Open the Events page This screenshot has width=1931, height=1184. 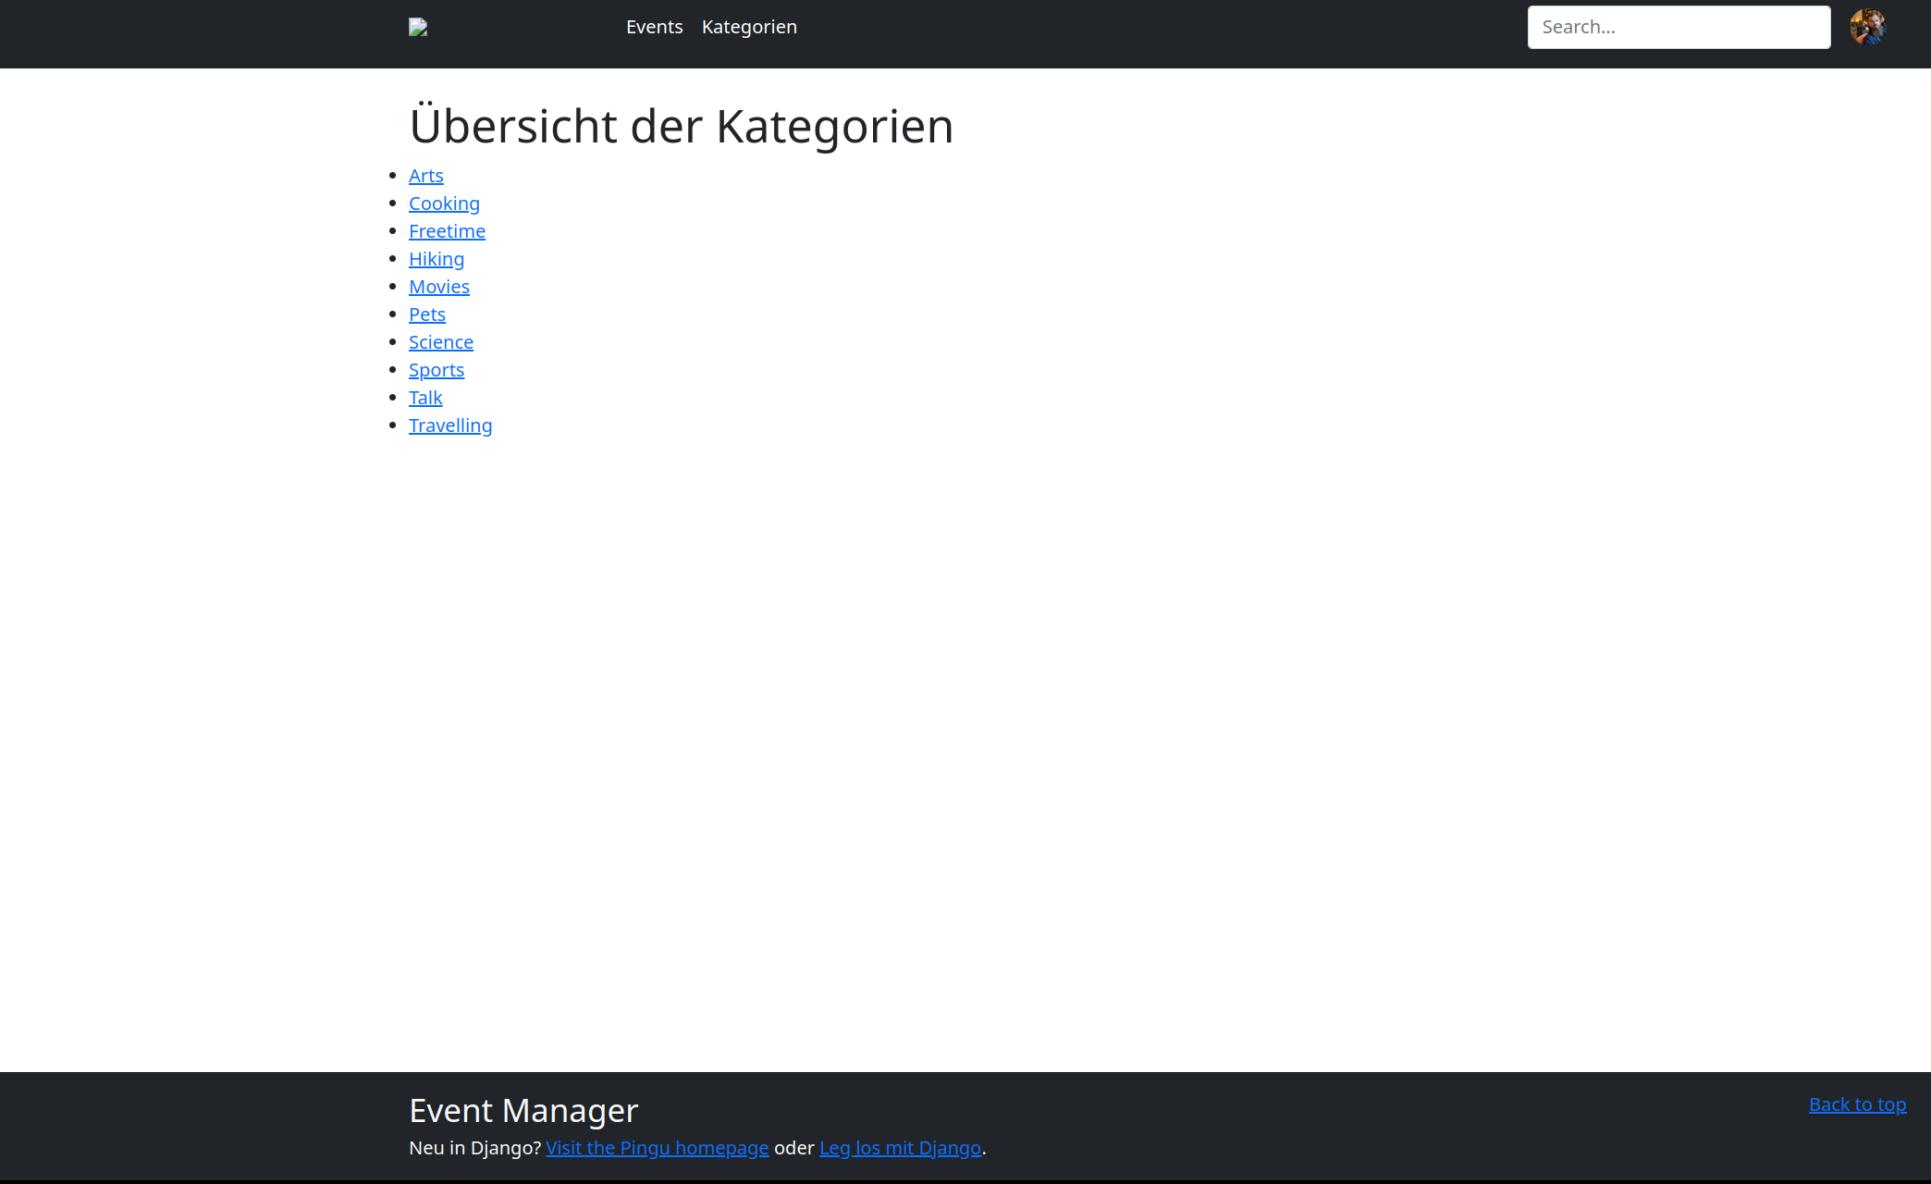point(654,27)
